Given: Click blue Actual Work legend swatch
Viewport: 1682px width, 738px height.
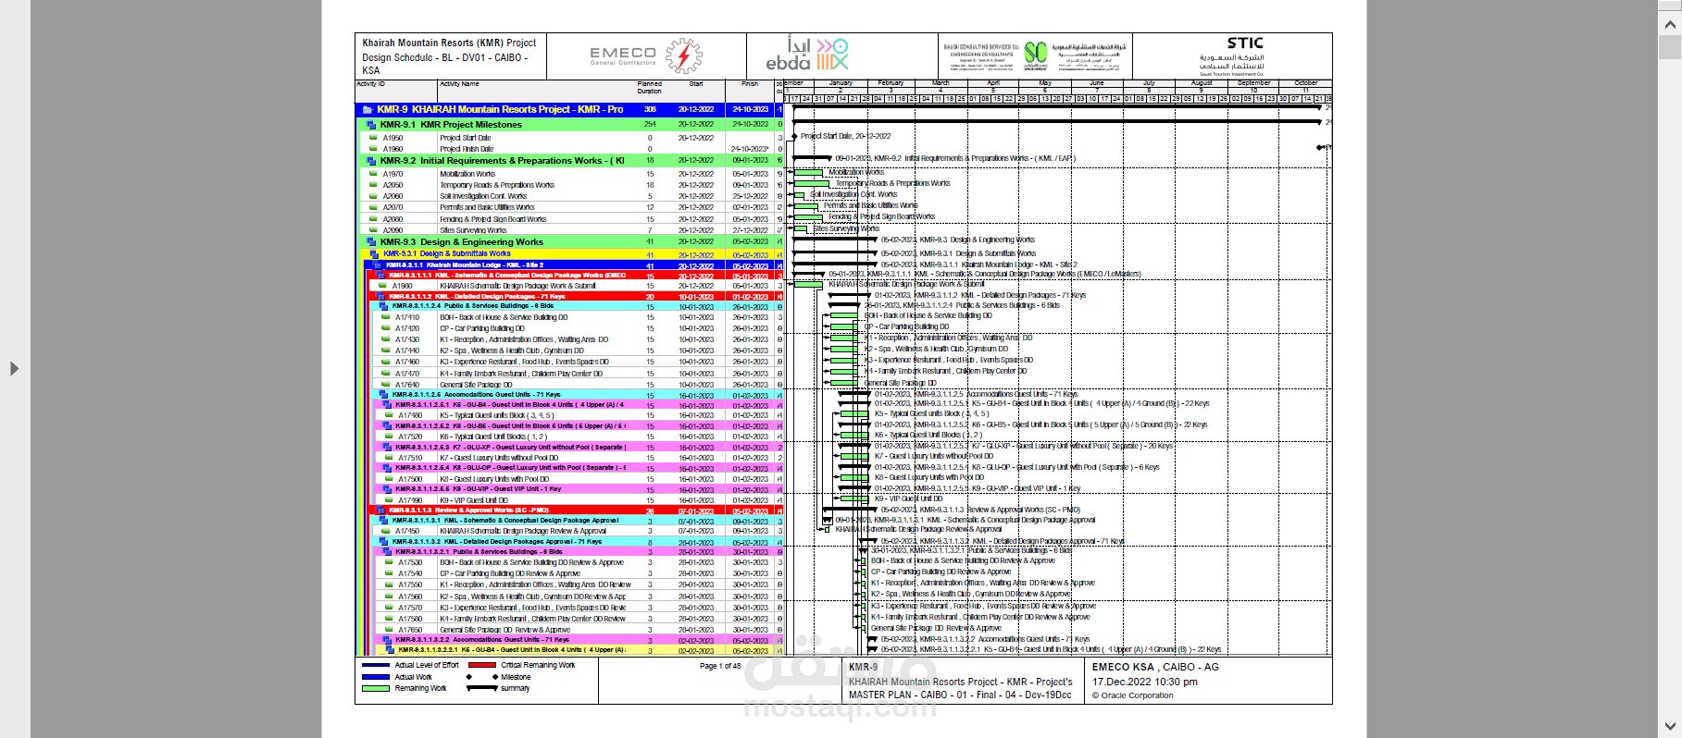Looking at the screenshot, I should pos(375,677).
